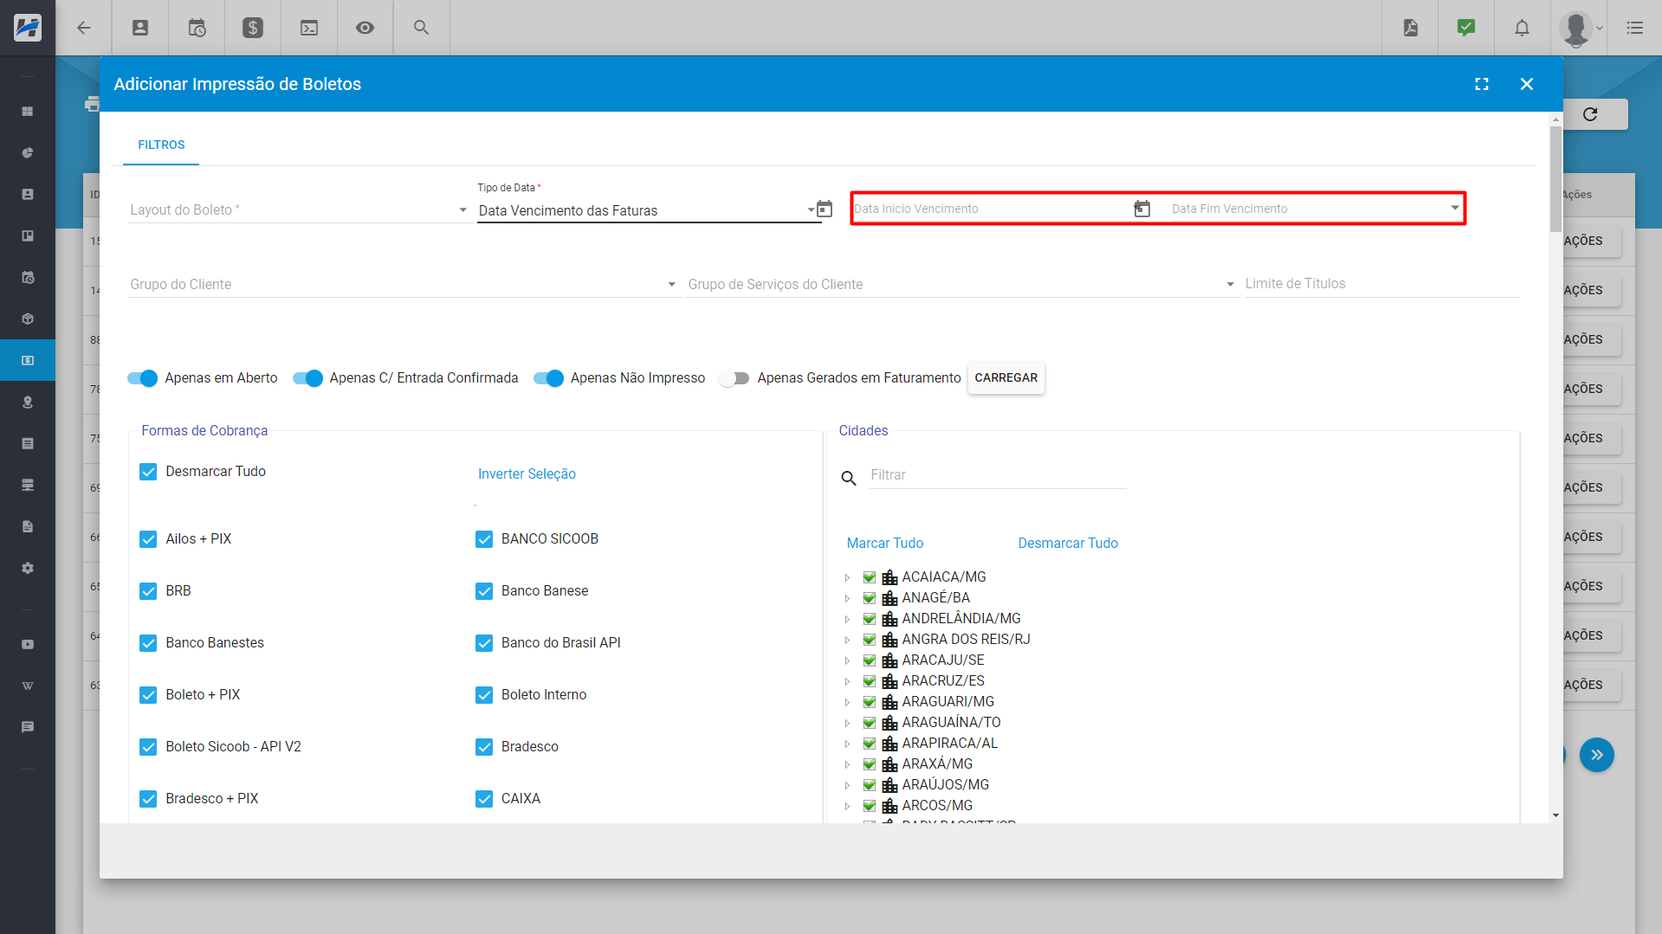Switch to the FILTROS tab
This screenshot has height=934, width=1662.
coord(161,145)
